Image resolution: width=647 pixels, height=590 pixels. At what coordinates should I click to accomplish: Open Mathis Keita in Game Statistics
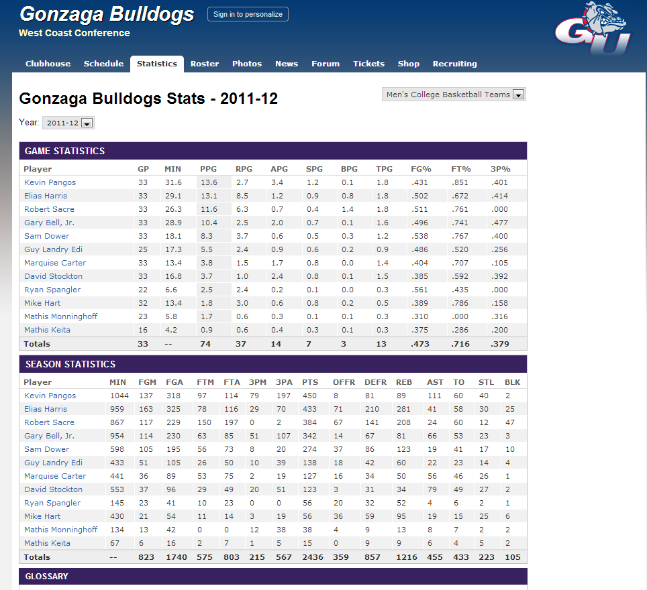(x=47, y=330)
